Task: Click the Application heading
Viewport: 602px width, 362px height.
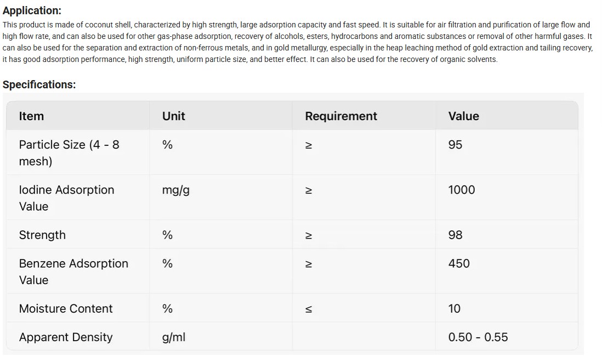Action: [x=32, y=10]
